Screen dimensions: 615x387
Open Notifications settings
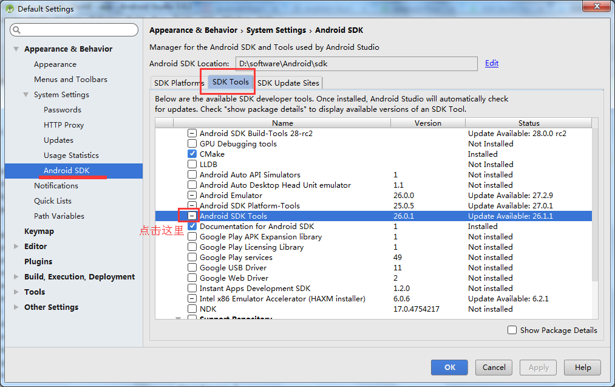(56, 186)
